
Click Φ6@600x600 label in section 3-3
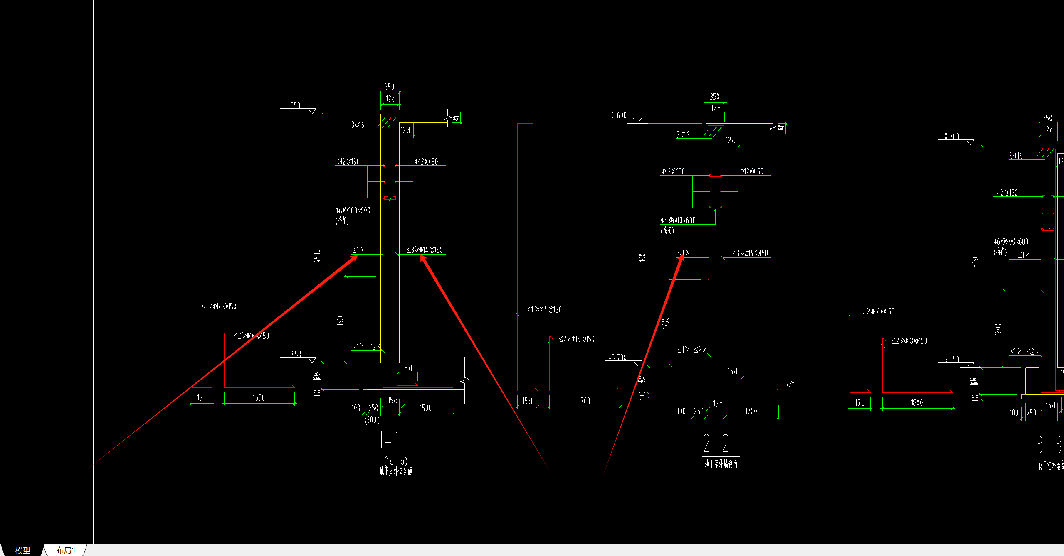click(1011, 241)
